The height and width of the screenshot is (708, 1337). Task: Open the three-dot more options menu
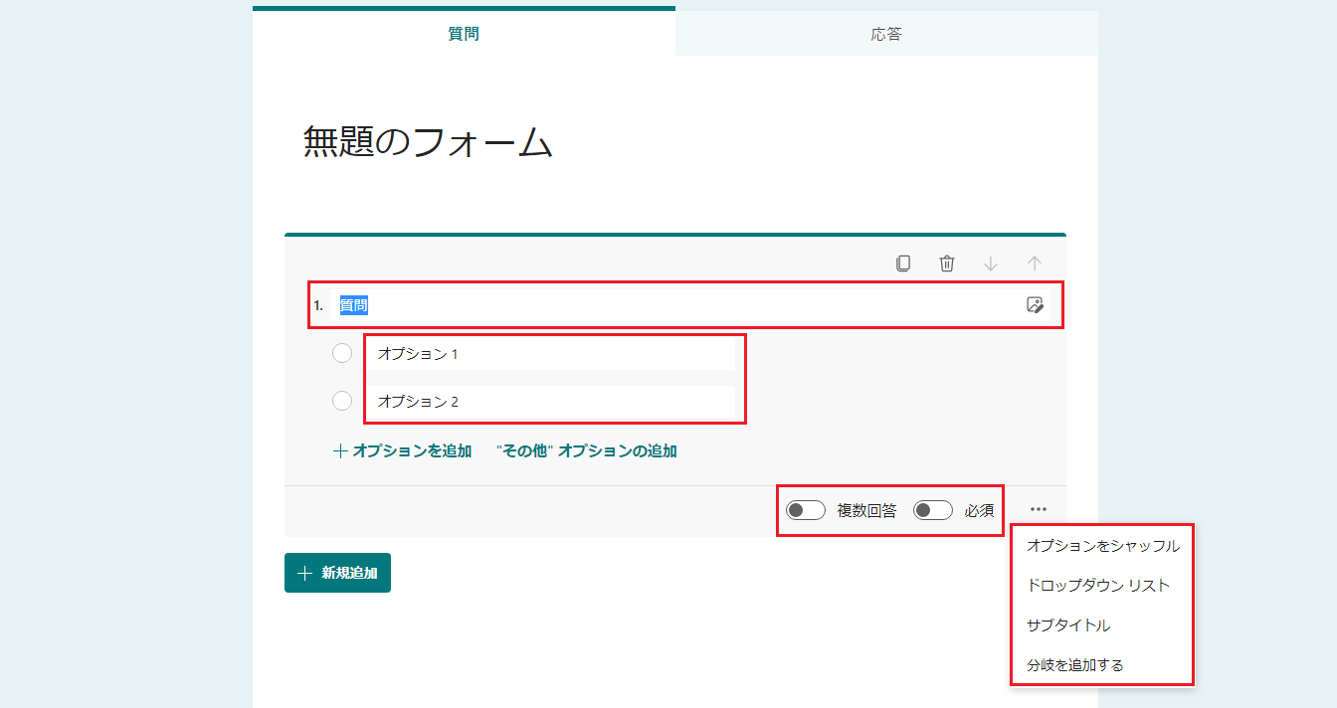[x=1039, y=509]
